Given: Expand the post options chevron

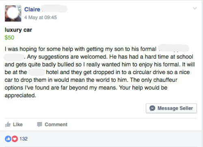Looking at the screenshot, I should 195,8.
